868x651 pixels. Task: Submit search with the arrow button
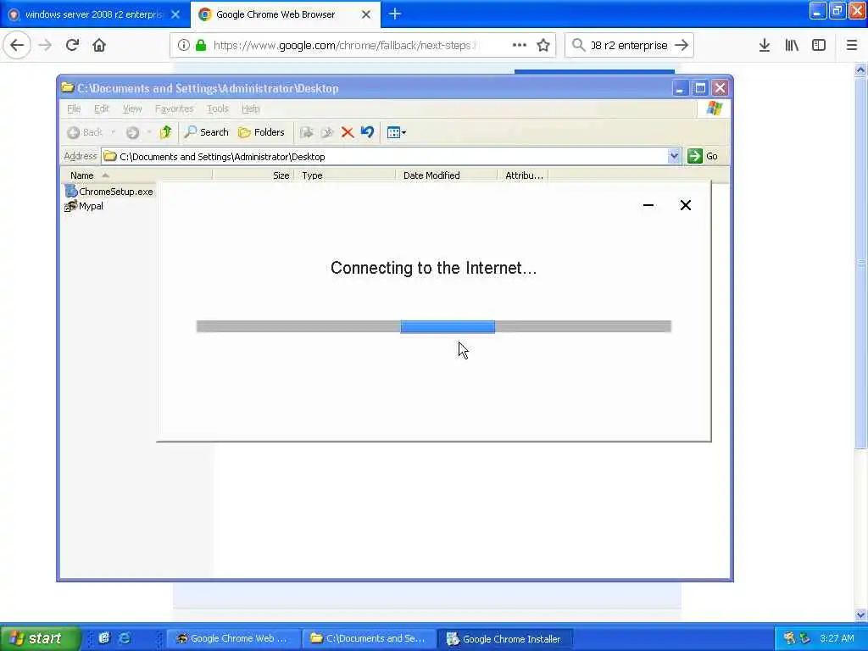[682, 46]
